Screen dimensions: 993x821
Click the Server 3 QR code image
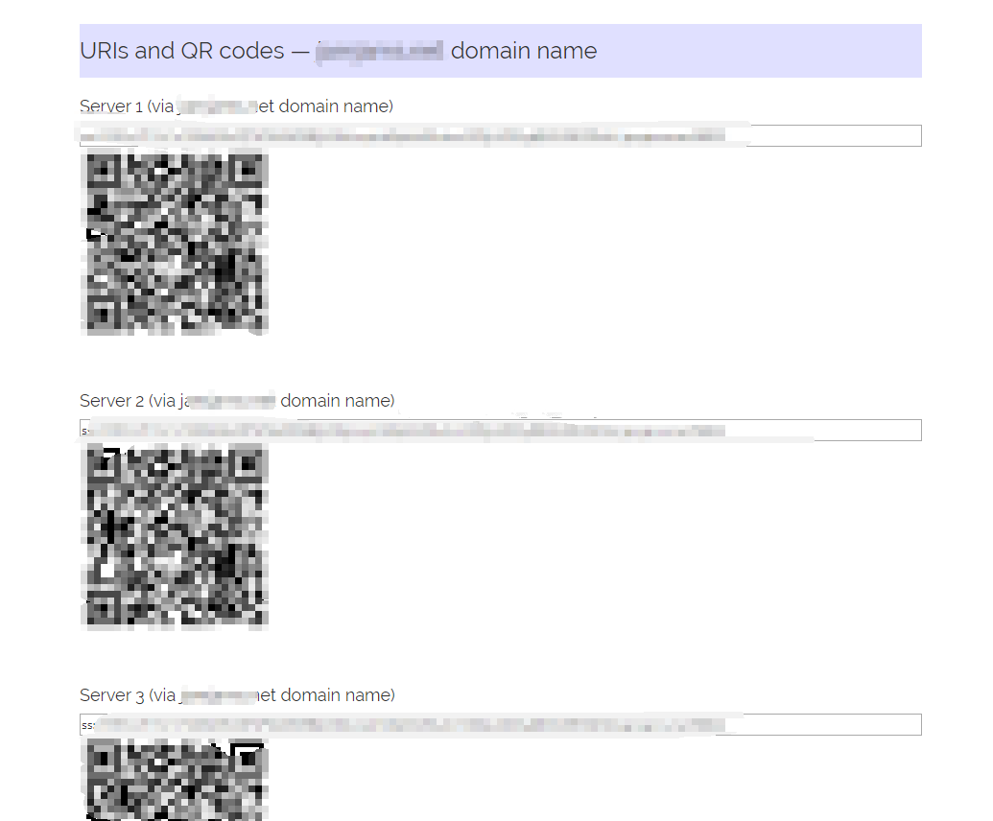pos(175,780)
